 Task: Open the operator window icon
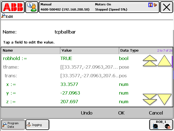coord(32,7)
